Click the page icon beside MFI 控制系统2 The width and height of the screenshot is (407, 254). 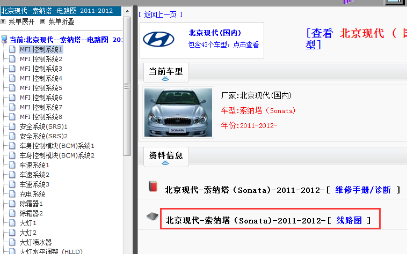coord(12,59)
